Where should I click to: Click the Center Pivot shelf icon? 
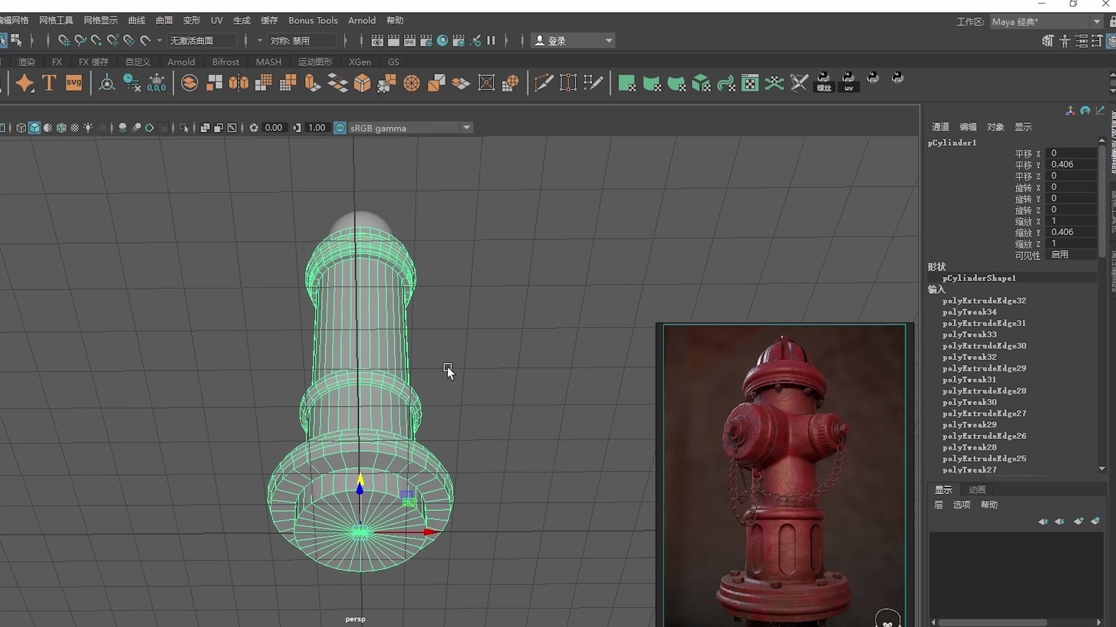point(107,83)
